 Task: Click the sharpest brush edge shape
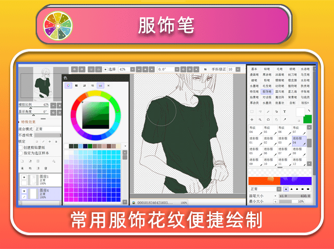pos(286,189)
